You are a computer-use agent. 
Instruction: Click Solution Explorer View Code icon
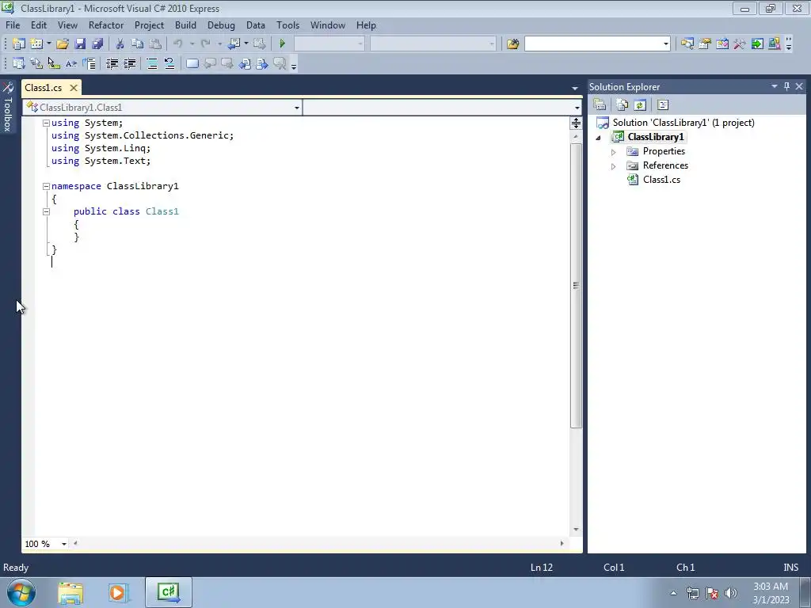tap(663, 105)
